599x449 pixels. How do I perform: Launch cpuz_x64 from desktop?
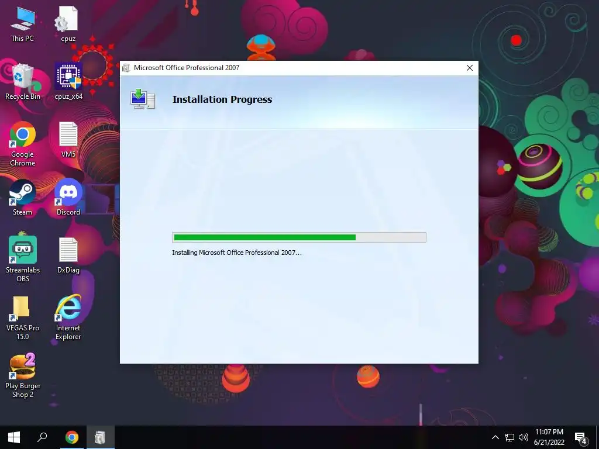tap(68, 82)
